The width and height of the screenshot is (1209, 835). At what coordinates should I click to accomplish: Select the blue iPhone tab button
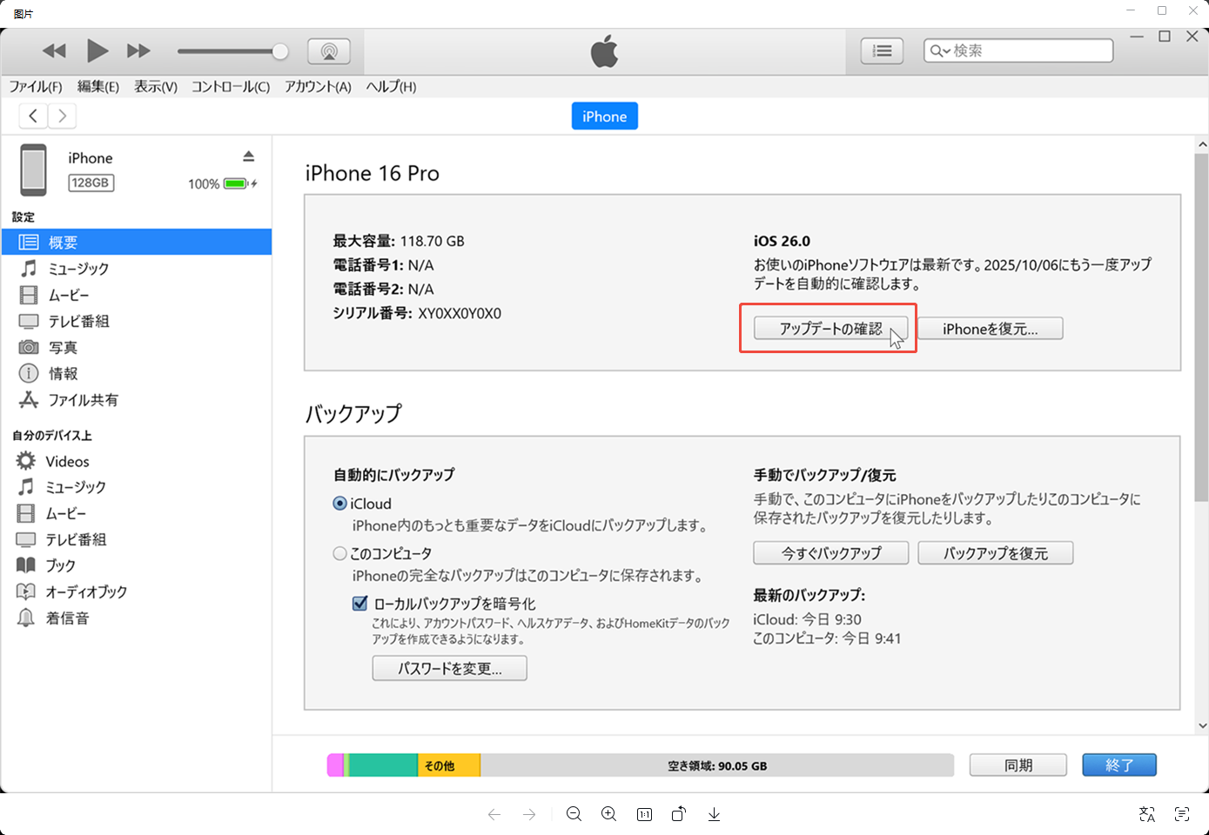(x=605, y=117)
